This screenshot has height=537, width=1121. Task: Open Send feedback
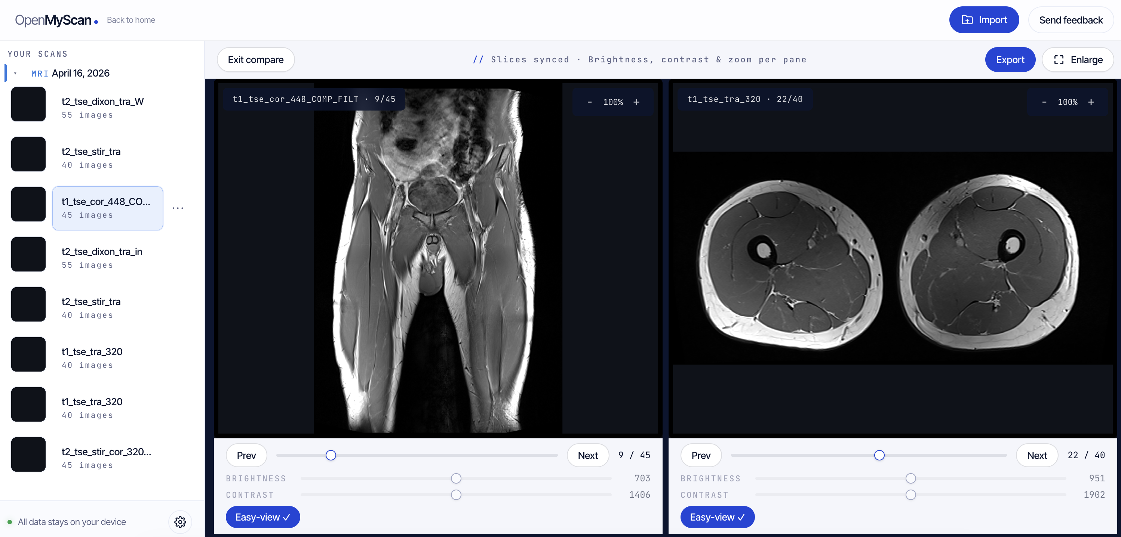[x=1071, y=20]
